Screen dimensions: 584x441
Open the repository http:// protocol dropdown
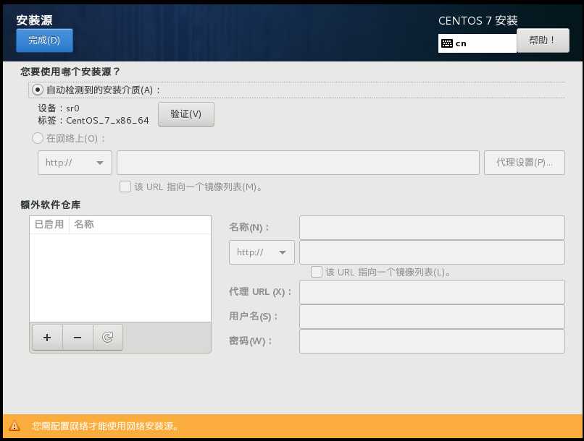tap(262, 252)
